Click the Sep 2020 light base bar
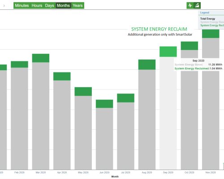Image resolution: width=224 pixels, height=179 pixels. [x=168, y=113]
